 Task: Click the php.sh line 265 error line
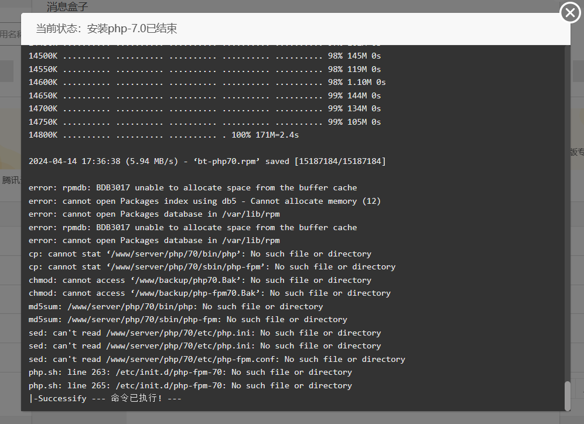(190, 385)
